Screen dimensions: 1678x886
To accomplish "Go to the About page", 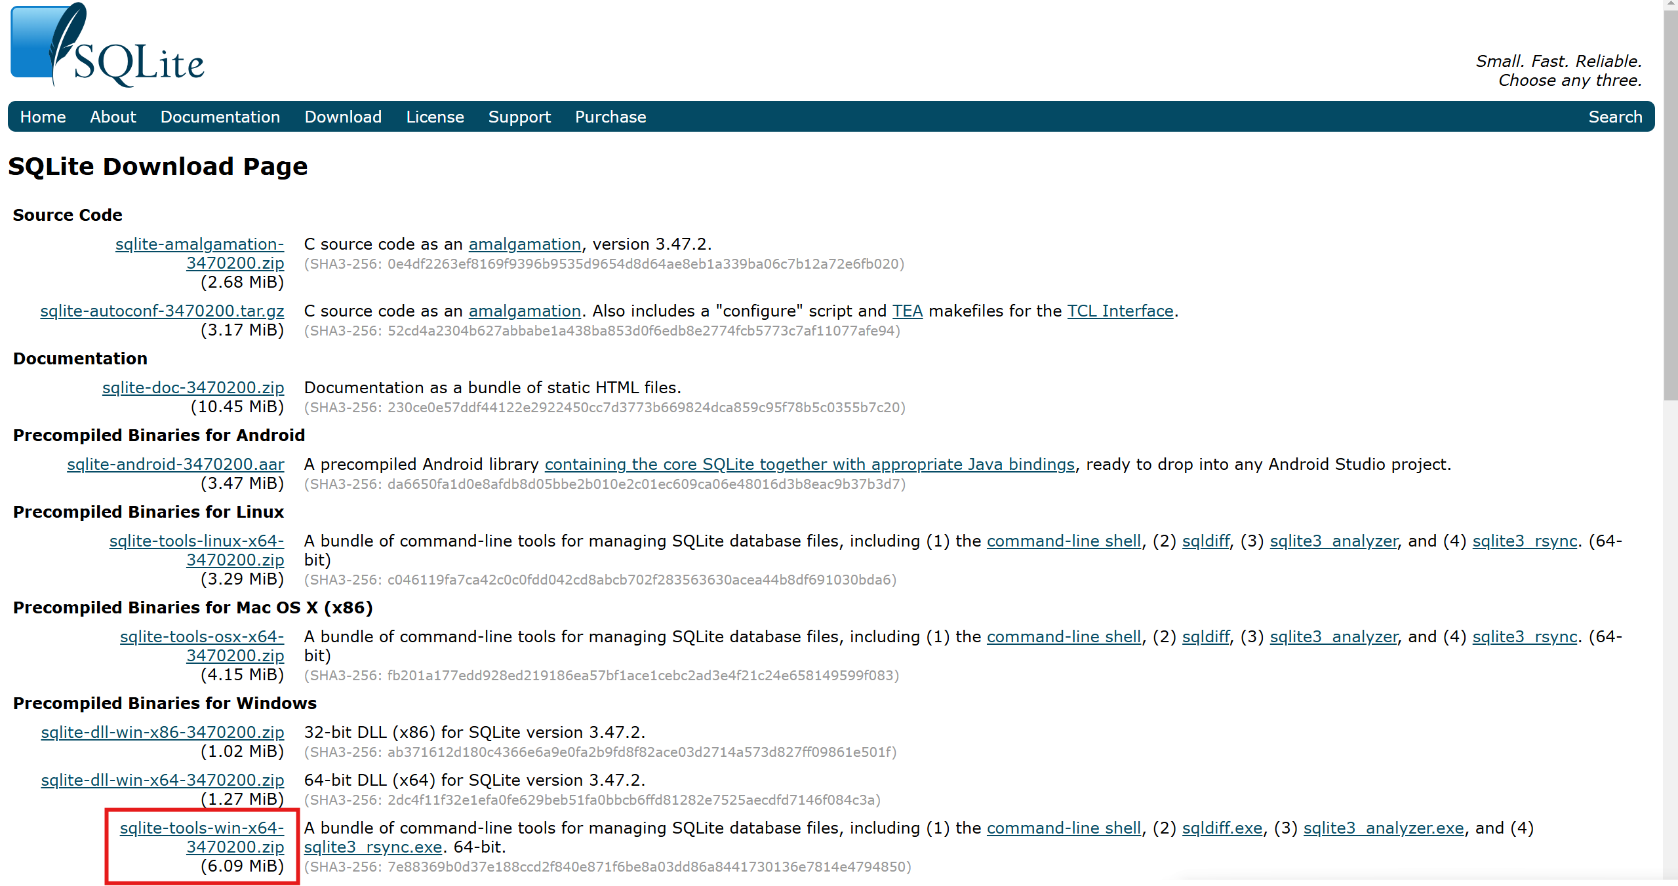I will (x=113, y=117).
